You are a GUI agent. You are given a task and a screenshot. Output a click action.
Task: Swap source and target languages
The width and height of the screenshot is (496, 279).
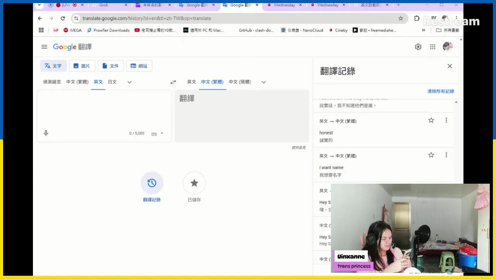173,82
